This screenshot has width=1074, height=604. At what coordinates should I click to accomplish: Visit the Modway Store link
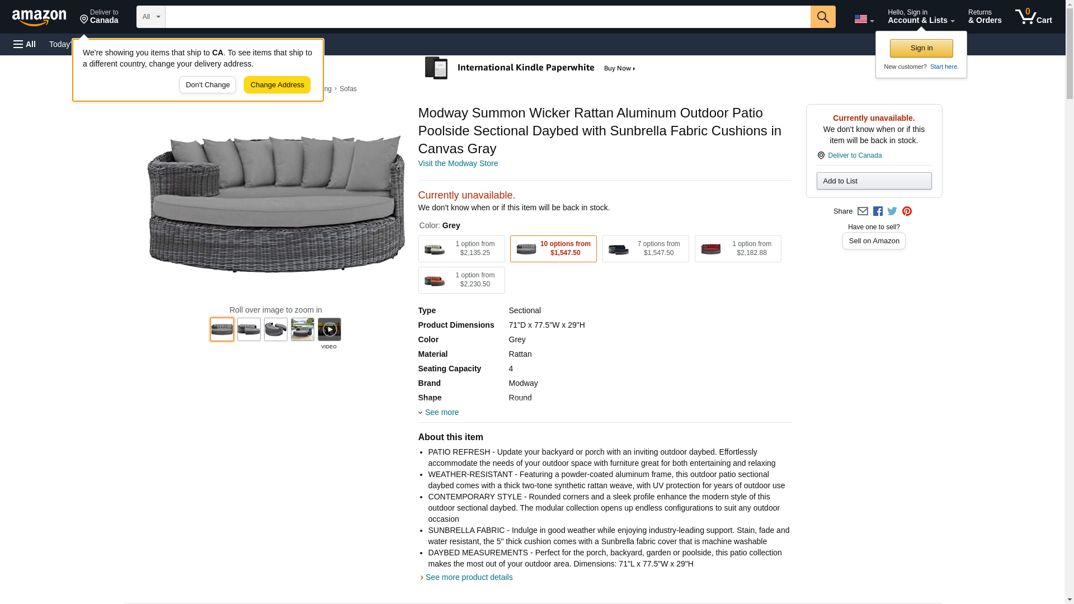click(x=458, y=163)
